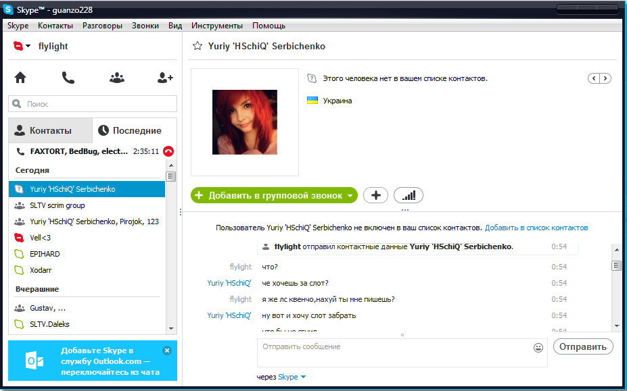Open the Gustav group conversation
Screen dimensions: 627x391
pyautogui.click(x=87, y=309)
